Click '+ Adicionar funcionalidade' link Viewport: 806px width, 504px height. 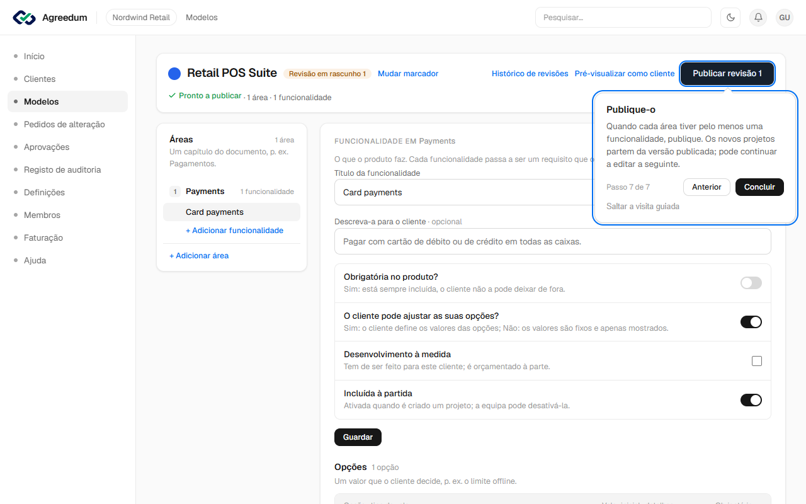[x=234, y=231]
